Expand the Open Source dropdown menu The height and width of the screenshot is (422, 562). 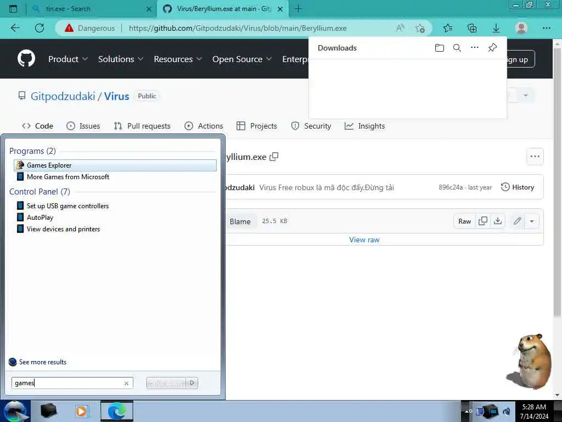pos(242,59)
